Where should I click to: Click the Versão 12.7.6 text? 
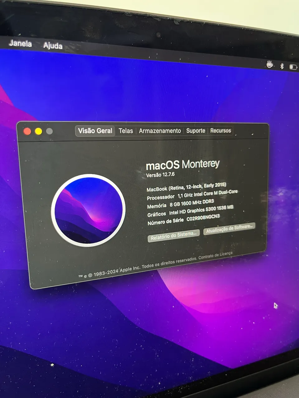pyautogui.click(x=160, y=175)
